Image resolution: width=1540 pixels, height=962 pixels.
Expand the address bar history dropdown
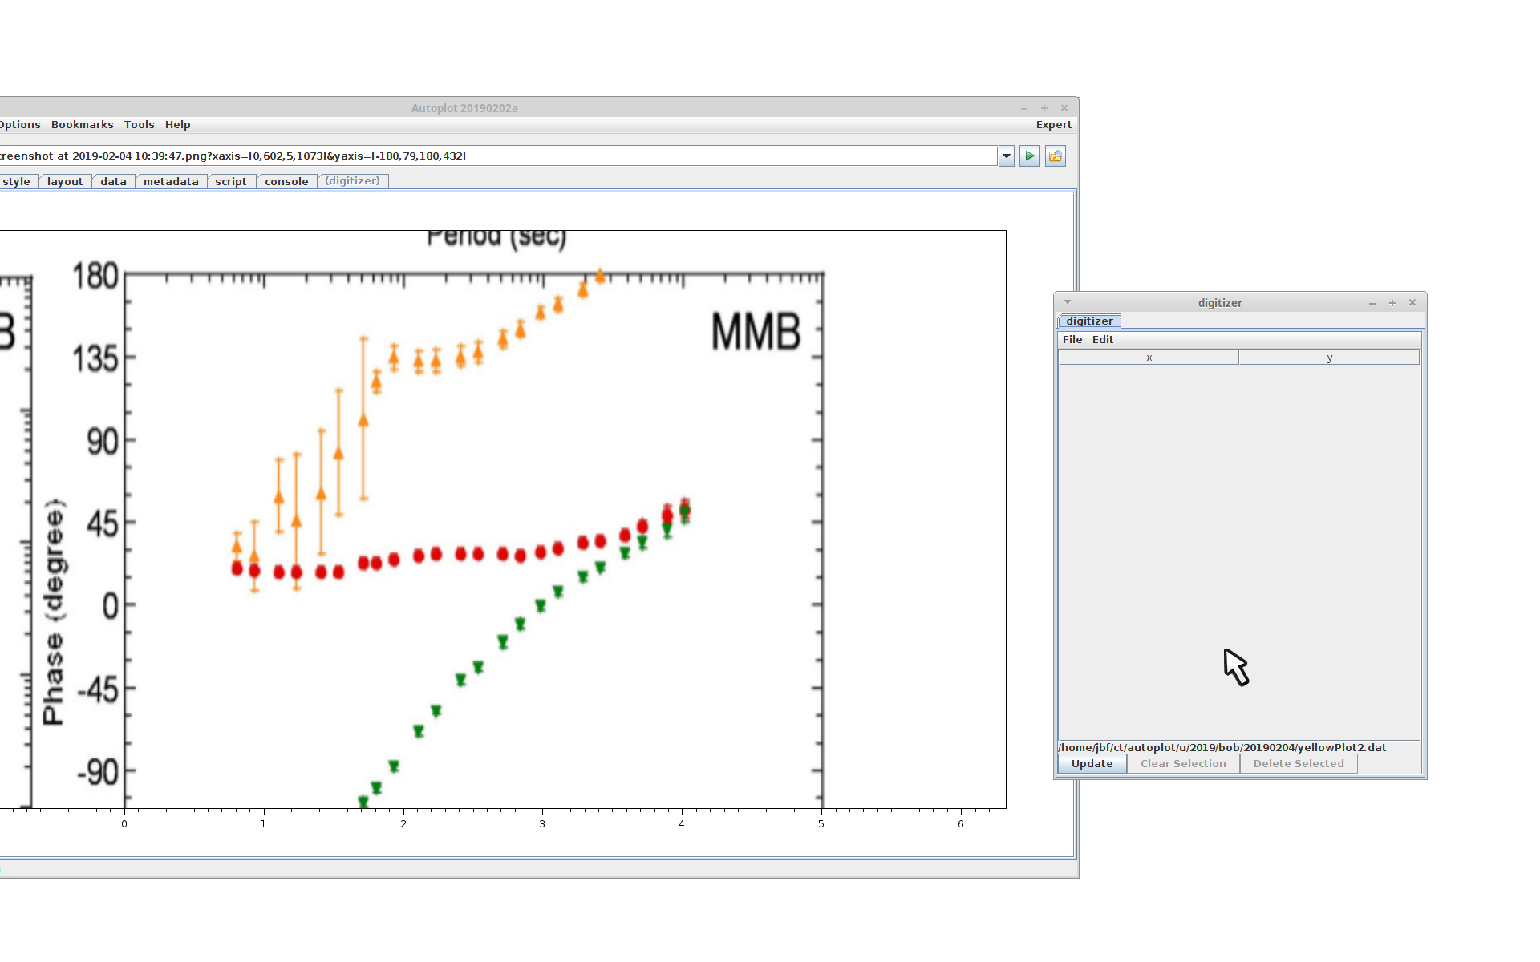tap(1007, 156)
